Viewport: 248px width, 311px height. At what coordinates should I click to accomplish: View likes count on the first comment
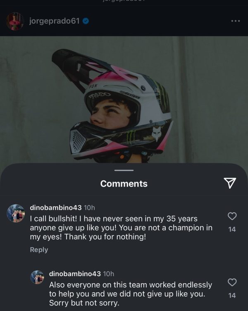click(232, 229)
